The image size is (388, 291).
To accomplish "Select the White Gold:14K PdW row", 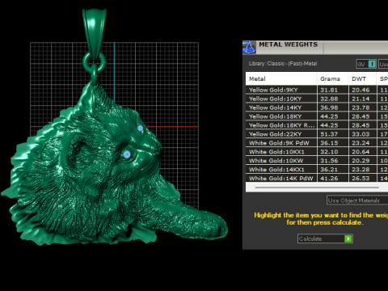I will [x=317, y=178].
